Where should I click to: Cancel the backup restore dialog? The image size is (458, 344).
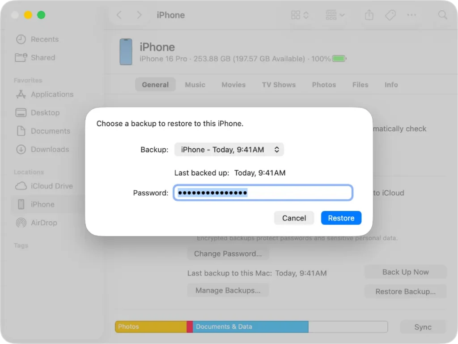294,218
